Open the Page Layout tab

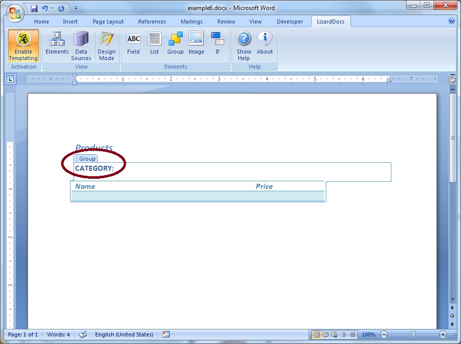pyautogui.click(x=108, y=22)
